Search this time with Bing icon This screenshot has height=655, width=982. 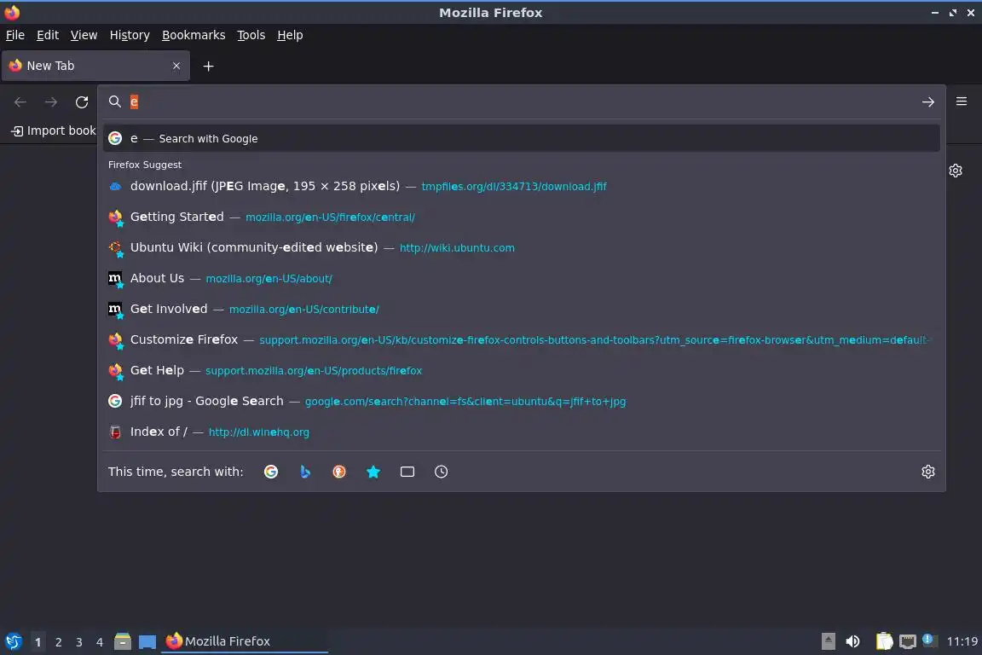(x=305, y=472)
